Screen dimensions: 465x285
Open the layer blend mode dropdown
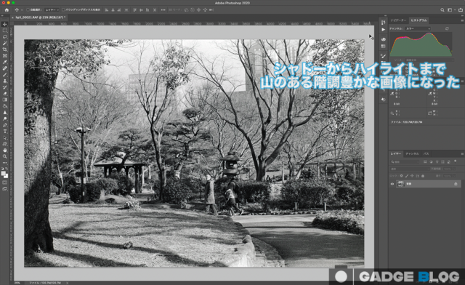(x=410, y=169)
